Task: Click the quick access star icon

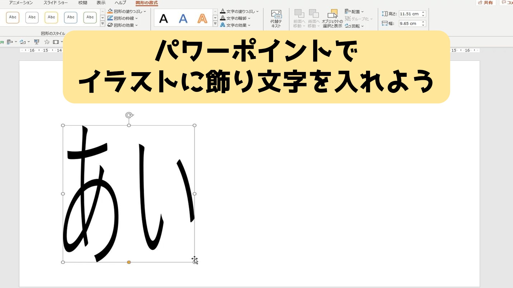Action: click(x=47, y=42)
